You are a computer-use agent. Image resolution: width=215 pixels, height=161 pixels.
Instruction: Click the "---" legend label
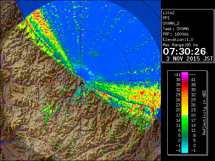pos(192,75)
